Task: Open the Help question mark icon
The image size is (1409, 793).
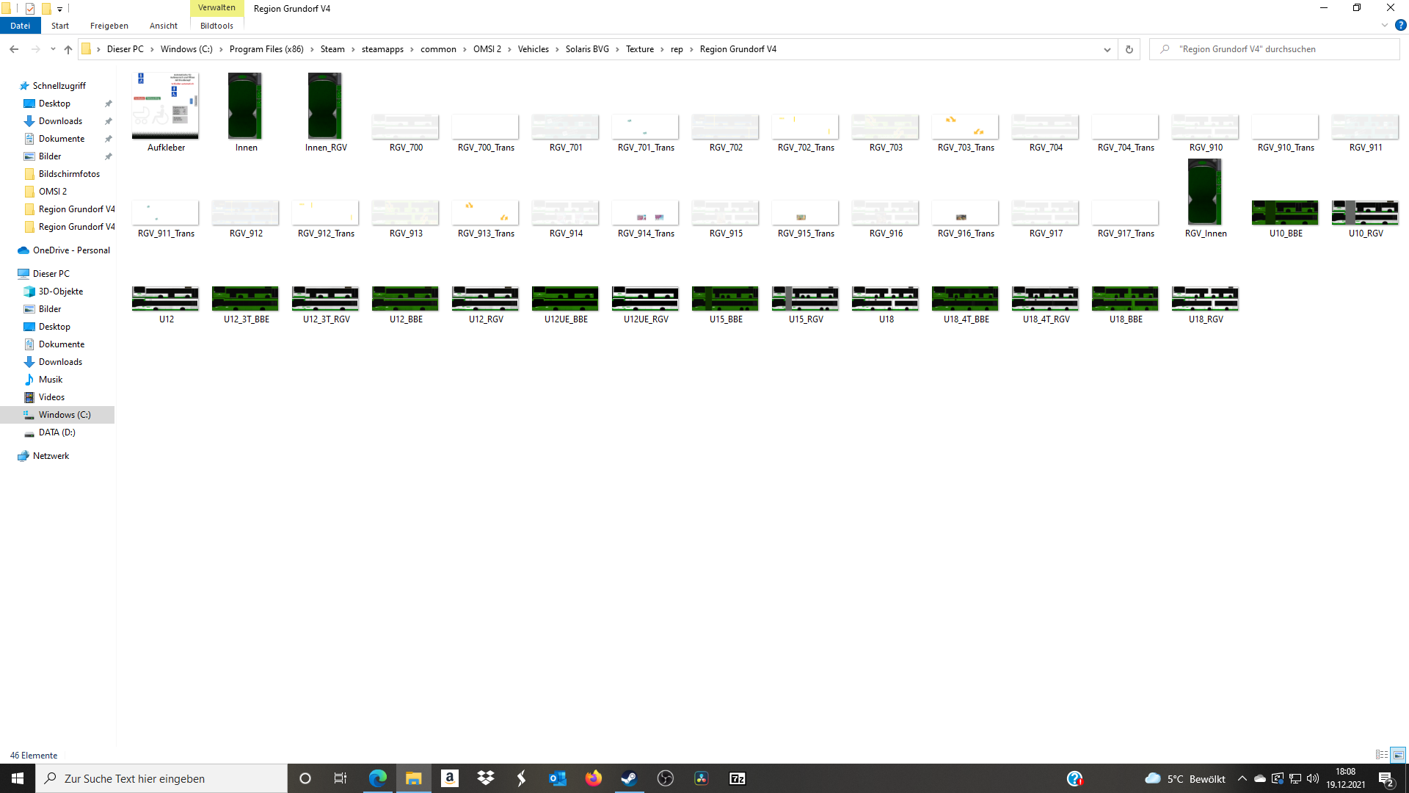Action: pos(1400,25)
